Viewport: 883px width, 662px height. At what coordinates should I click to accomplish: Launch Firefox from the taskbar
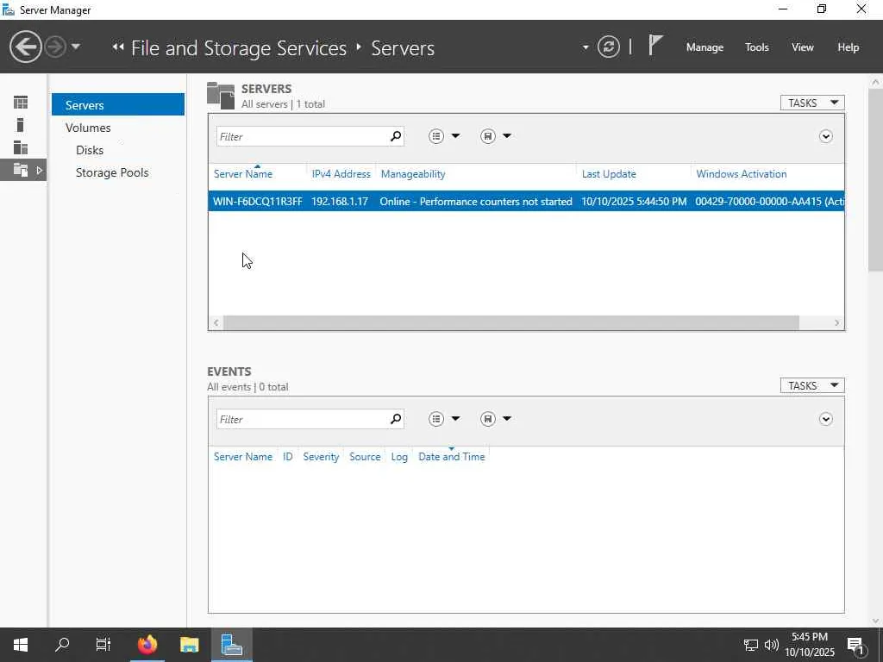[x=147, y=645]
